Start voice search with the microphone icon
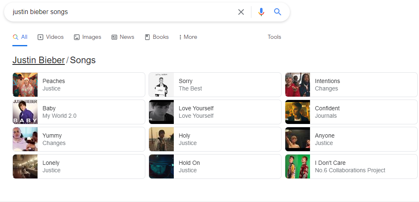The image size is (419, 202). [x=261, y=12]
